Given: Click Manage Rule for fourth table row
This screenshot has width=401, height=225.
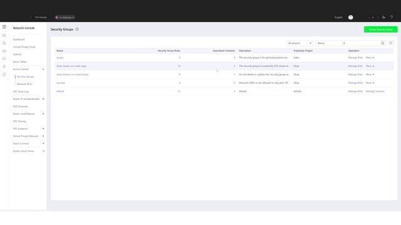Looking at the screenshot, I should [x=355, y=83].
